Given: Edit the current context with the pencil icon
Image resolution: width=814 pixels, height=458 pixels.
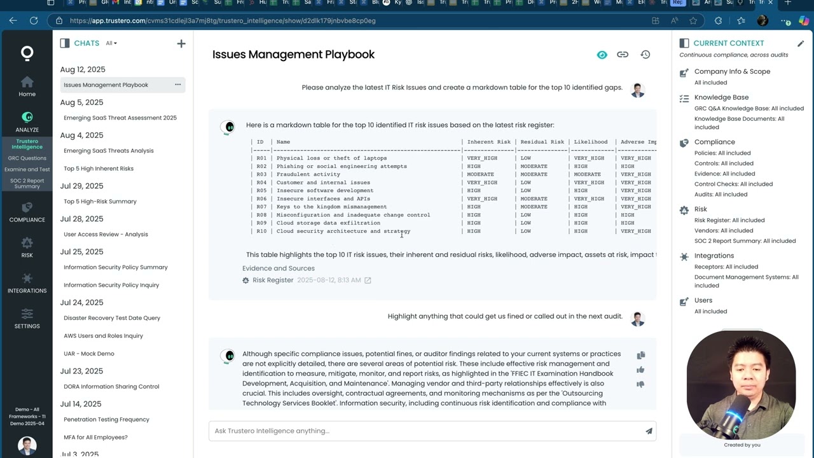Looking at the screenshot, I should (801, 43).
